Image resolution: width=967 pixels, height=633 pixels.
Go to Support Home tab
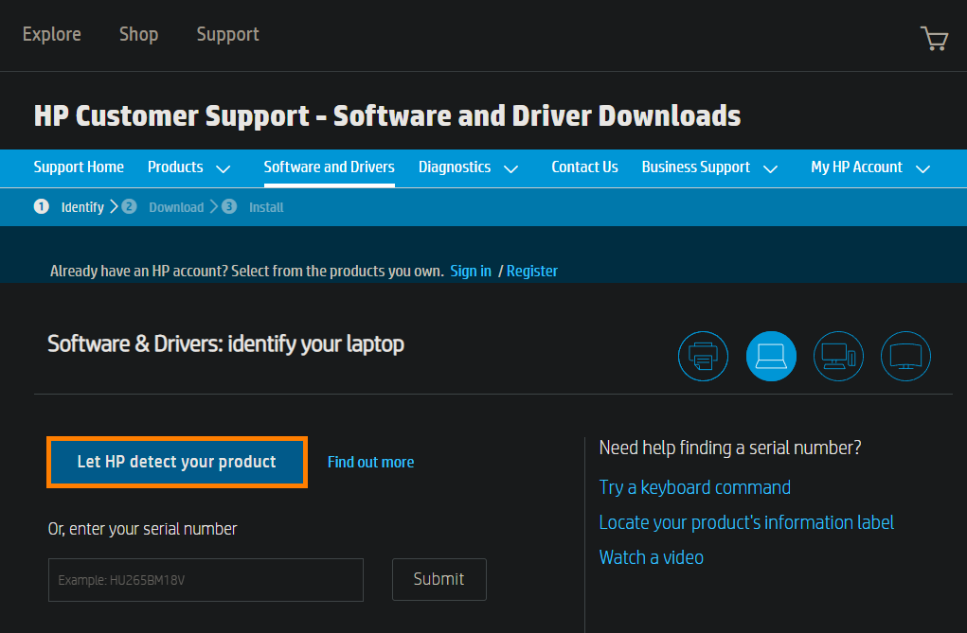pos(79,167)
